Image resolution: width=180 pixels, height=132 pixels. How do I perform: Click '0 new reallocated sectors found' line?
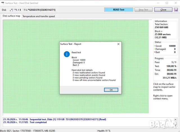click(x=89, y=73)
